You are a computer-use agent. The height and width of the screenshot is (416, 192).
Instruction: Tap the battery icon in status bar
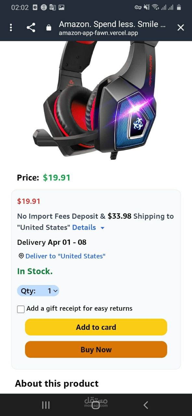click(179, 7)
